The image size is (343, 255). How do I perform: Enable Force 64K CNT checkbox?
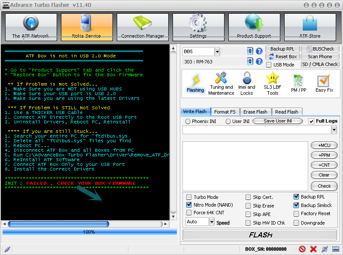pyautogui.click(x=189, y=213)
